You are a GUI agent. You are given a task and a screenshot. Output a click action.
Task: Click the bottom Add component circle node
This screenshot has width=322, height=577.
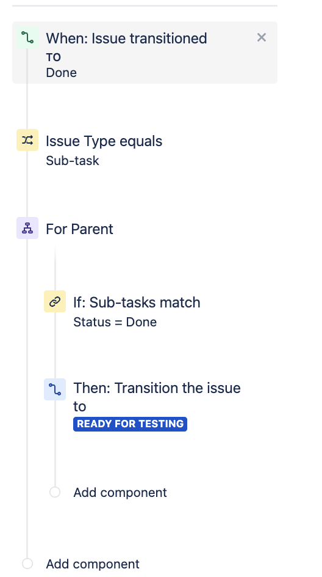tap(27, 564)
